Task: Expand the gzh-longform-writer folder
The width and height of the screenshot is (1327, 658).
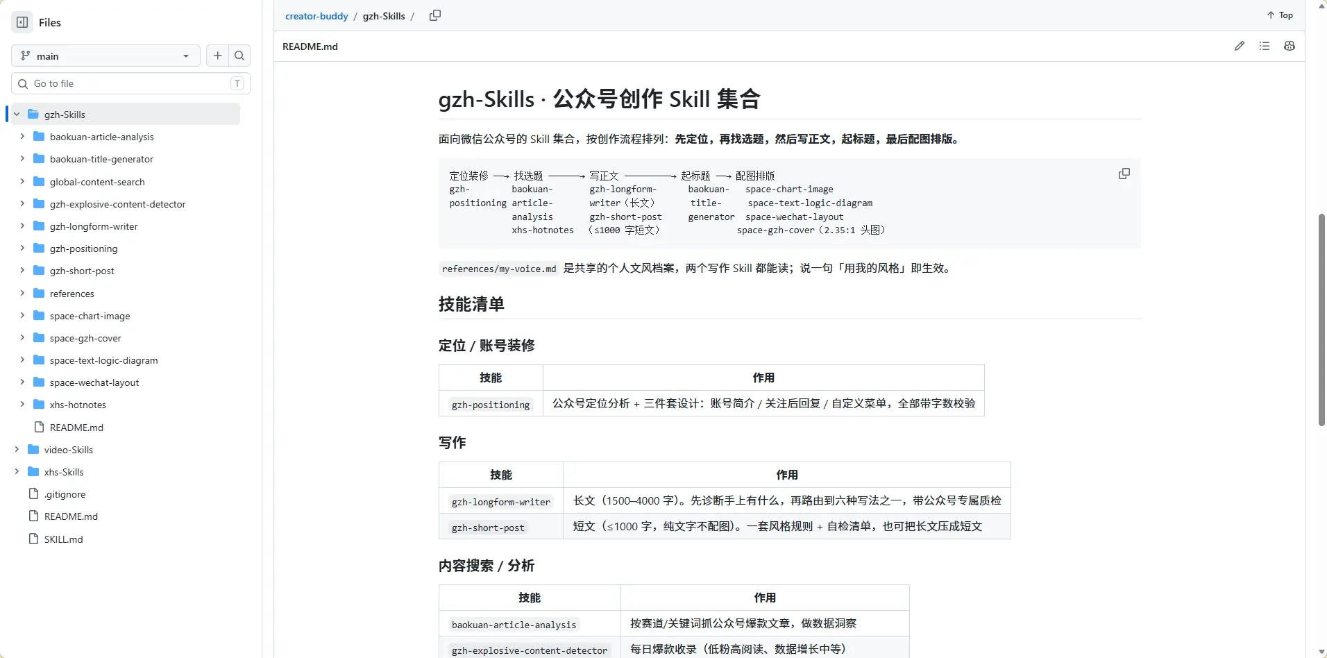Action: coord(22,226)
